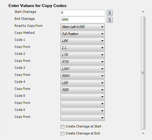Open the empty Code 5 dropdown

click(x=83, y=97)
